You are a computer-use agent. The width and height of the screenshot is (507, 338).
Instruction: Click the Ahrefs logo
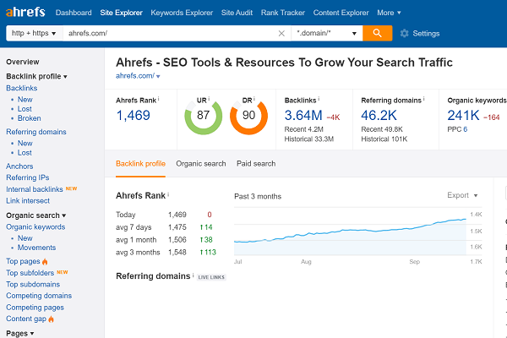(x=25, y=13)
